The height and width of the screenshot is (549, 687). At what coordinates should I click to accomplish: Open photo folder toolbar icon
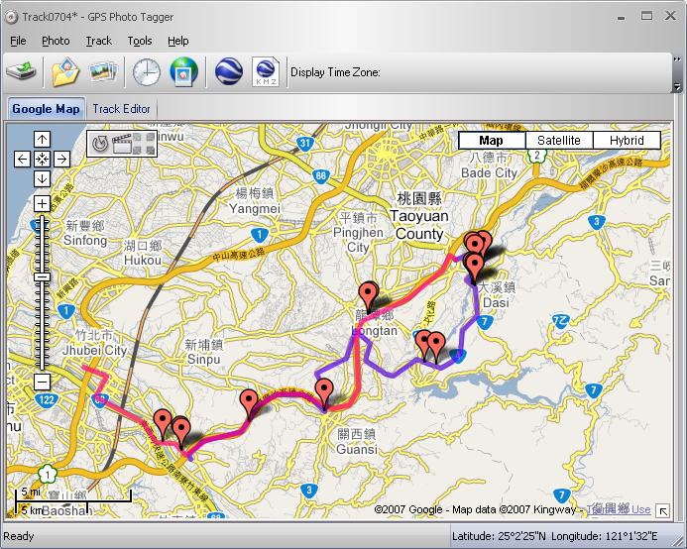(65, 72)
